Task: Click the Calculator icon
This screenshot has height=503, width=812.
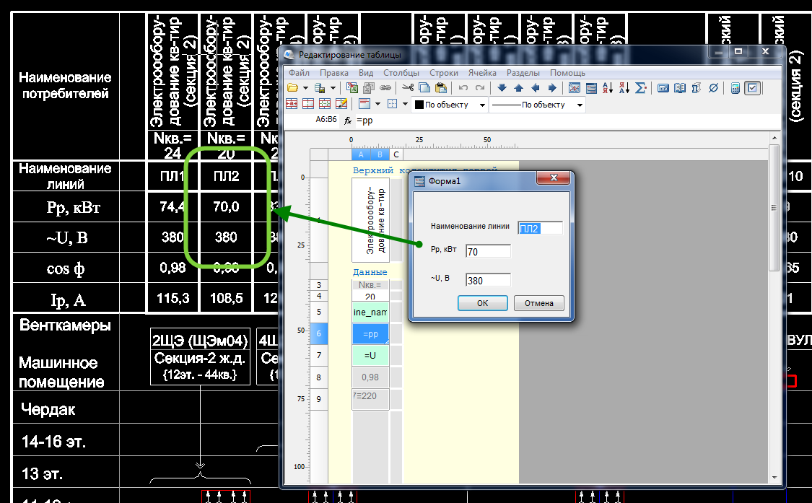Action: tap(735, 88)
